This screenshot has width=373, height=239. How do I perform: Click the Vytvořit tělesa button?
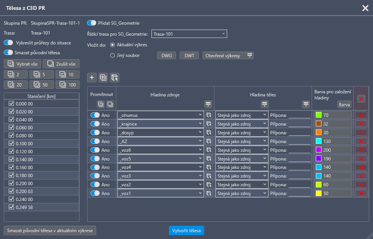186,230
